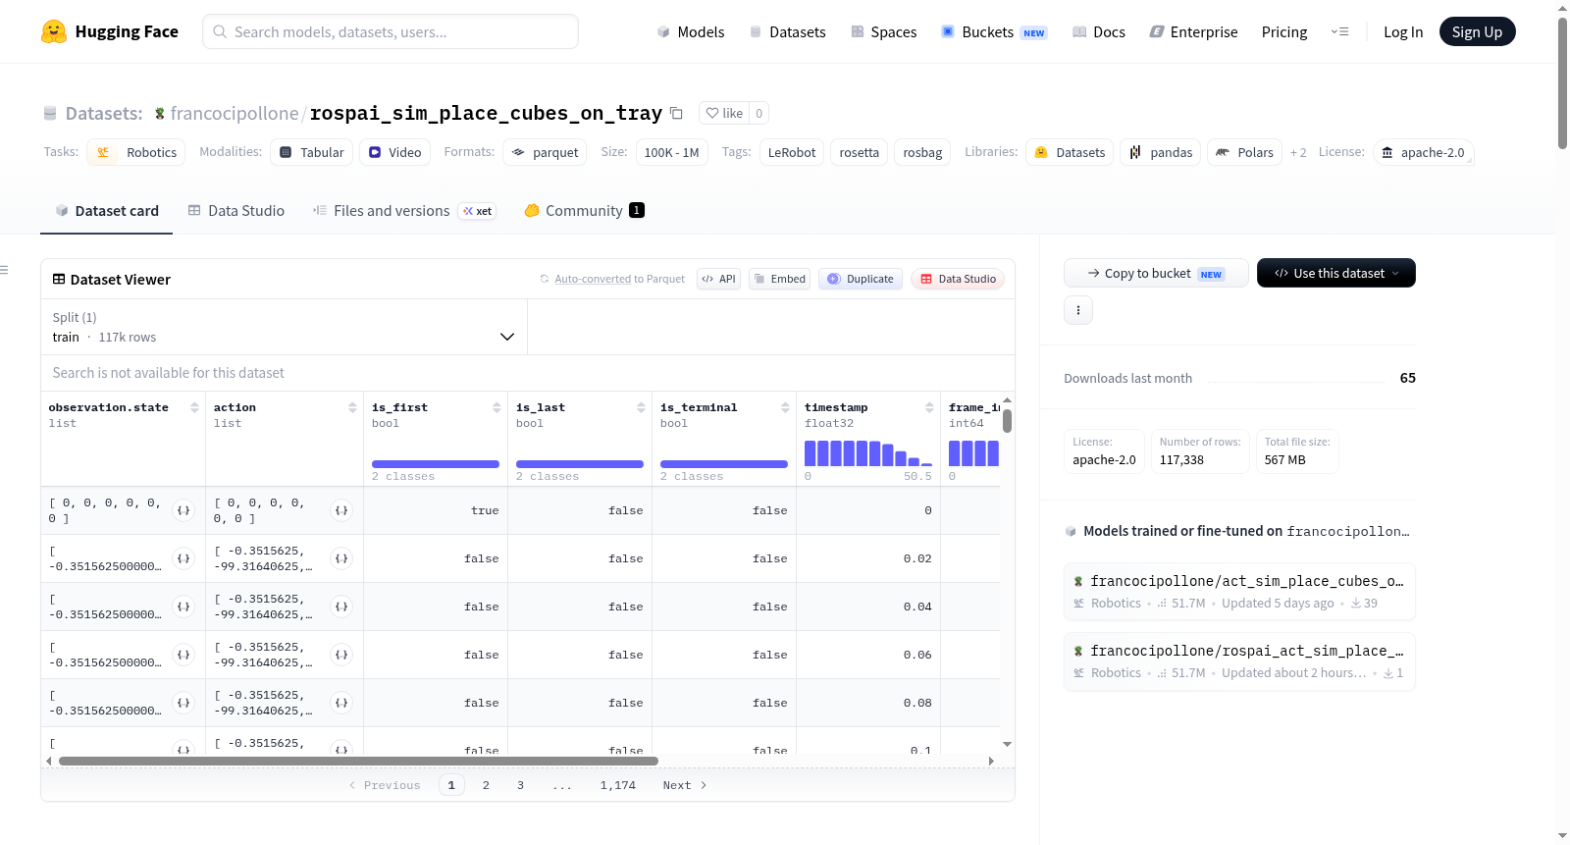Screen dimensions: 1570x845
Task: Expand JSON of observation.state in 0.08 row
Action: [x=183, y=703]
